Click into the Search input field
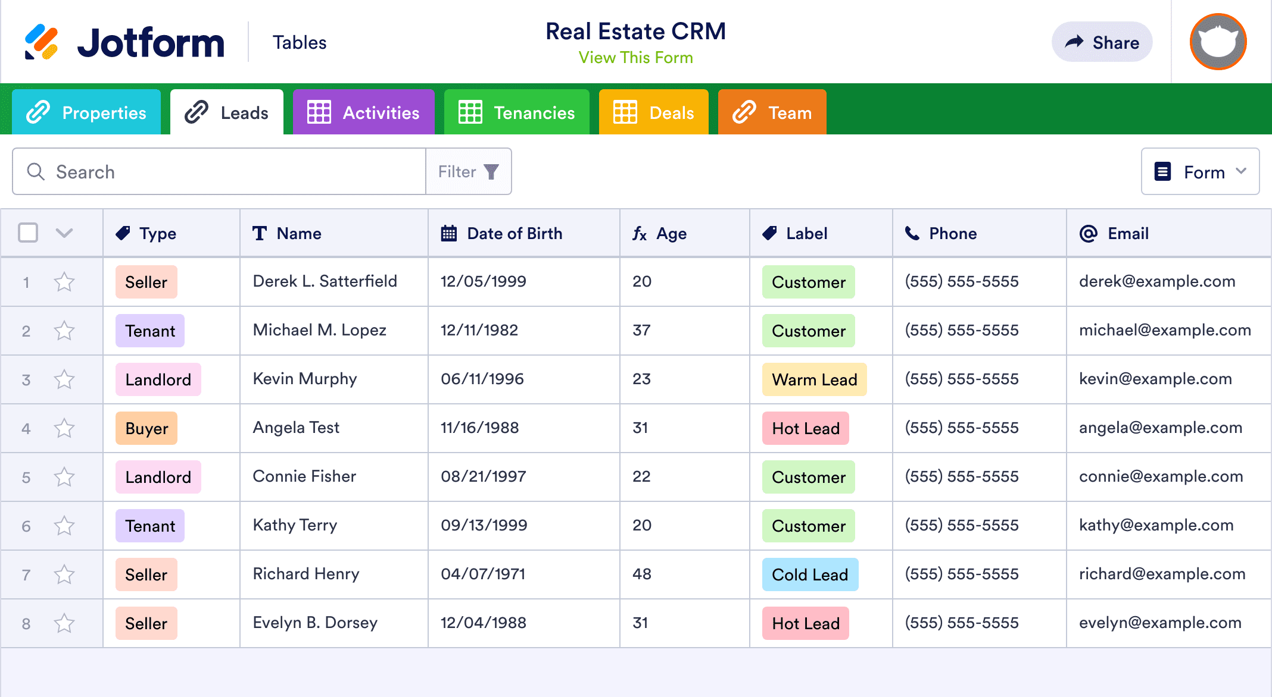This screenshot has width=1272, height=697. [x=219, y=171]
